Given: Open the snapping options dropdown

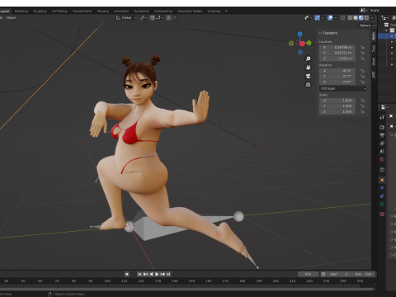Looking at the screenshot, I should (160, 18).
